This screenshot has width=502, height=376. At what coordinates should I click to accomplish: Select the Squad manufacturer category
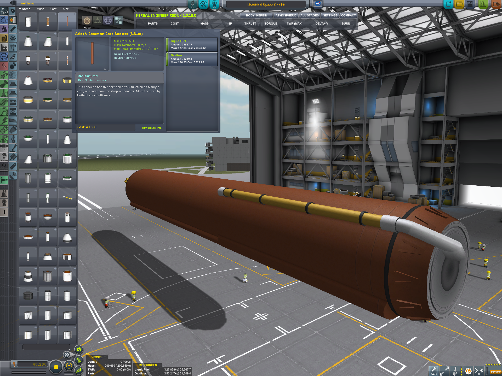coord(4,157)
